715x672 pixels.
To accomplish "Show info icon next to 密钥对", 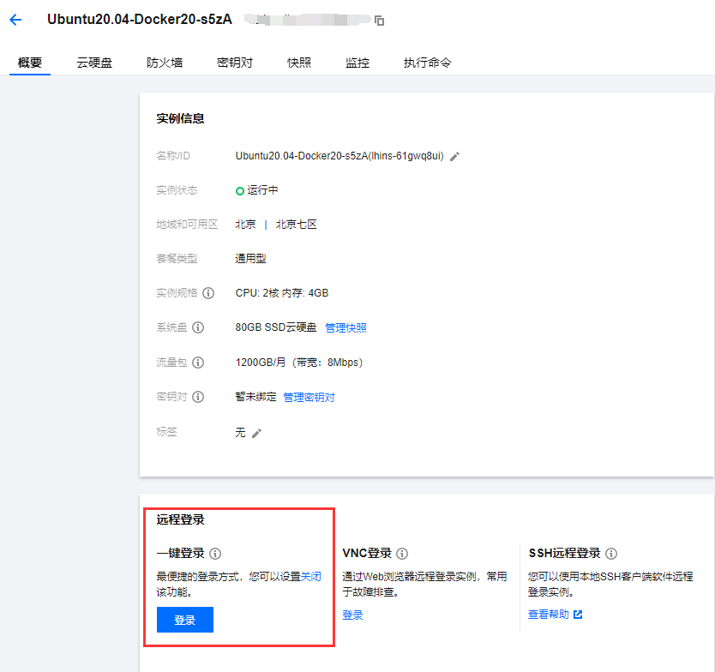I will tap(198, 397).
